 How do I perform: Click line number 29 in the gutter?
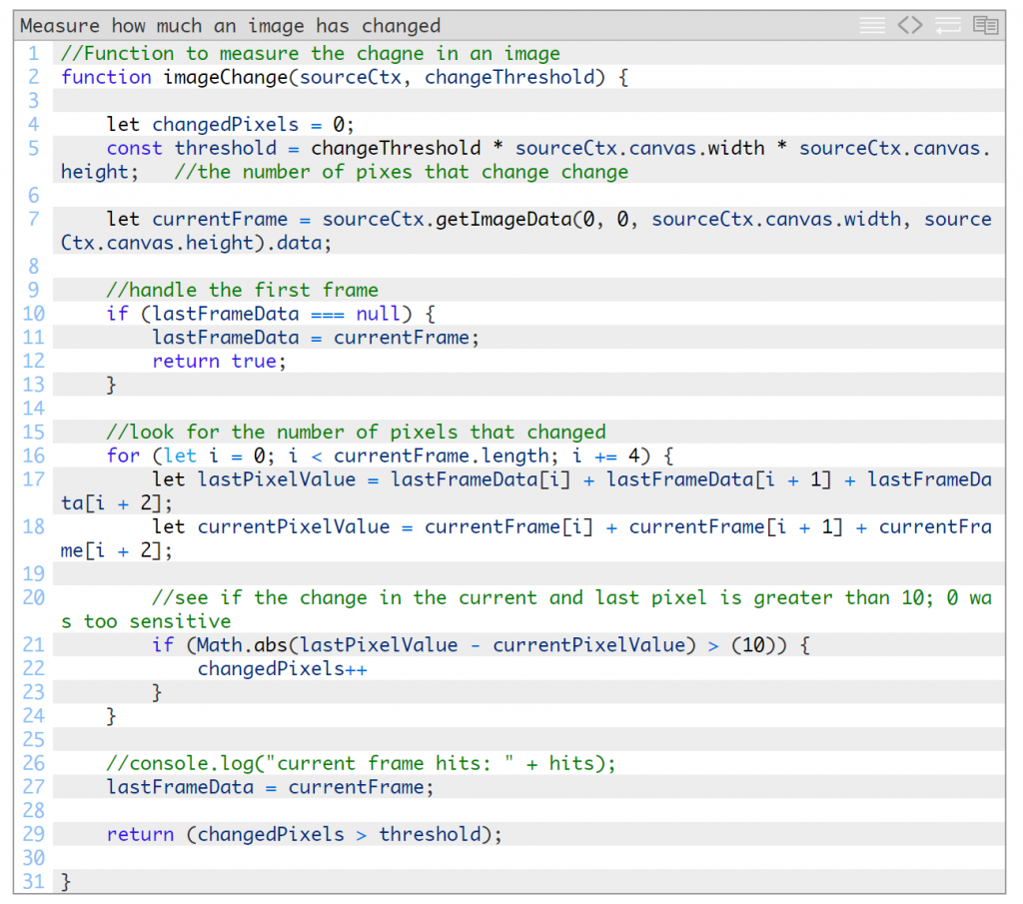tap(33, 834)
